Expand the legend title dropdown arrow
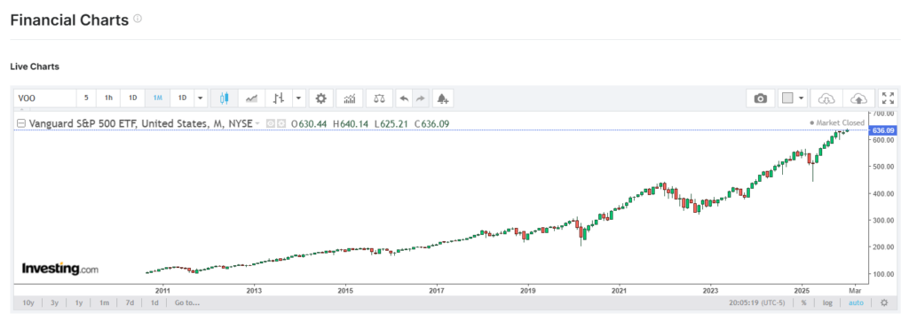Viewport: 909px width, 321px height. 257,123
